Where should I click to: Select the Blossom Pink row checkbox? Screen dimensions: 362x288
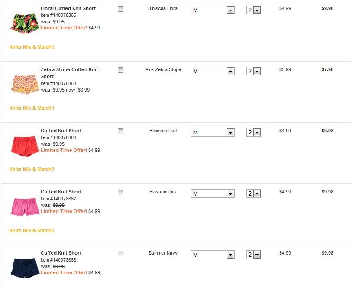[x=120, y=192]
